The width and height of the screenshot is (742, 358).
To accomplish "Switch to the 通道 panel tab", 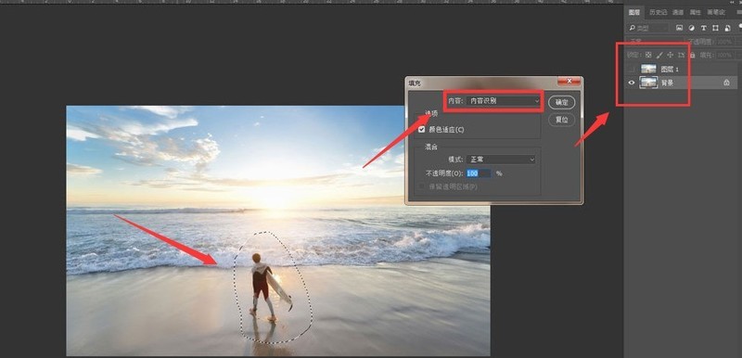I will pos(678,12).
